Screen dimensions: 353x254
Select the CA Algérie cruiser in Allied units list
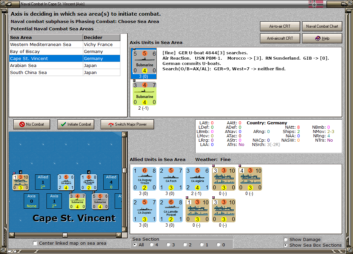coord(198,179)
